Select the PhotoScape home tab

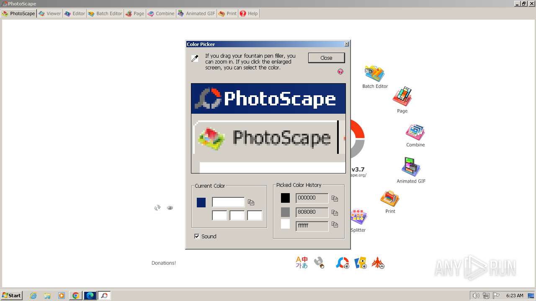pyautogui.click(x=18, y=13)
